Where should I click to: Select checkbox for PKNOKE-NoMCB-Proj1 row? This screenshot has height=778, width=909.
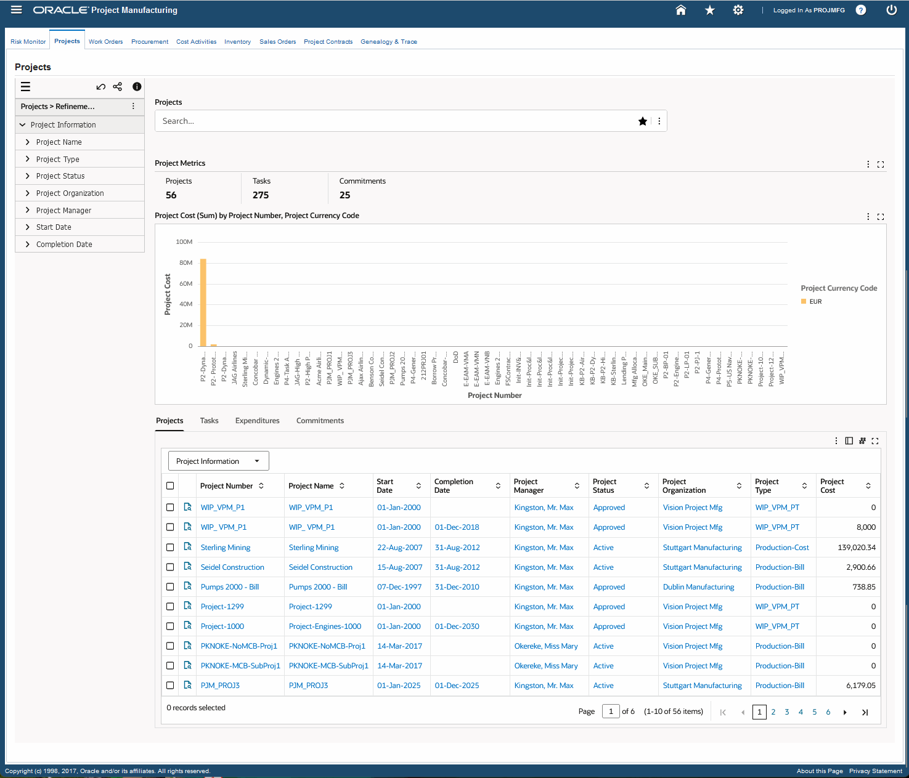click(x=170, y=646)
